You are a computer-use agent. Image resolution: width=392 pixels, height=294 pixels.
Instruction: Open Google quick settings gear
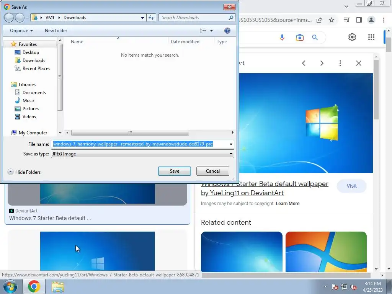click(x=352, y=37)
